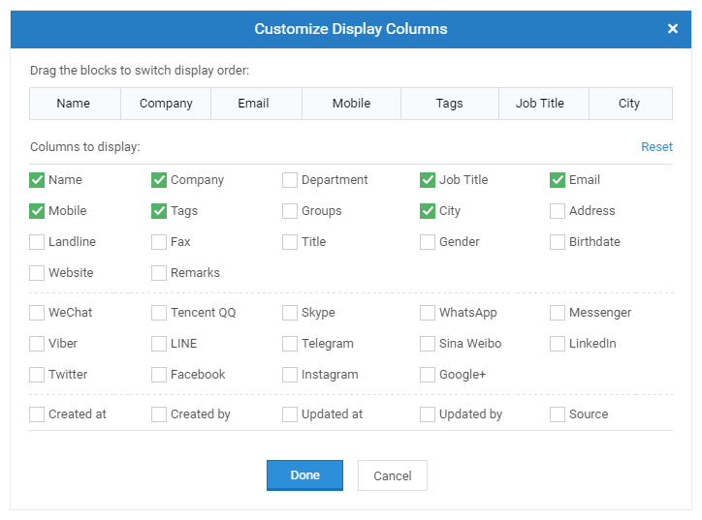This screenshot has width=702, height=520.
Task: Uncheck the Tags column checkbox
Action: pos(159,211)
